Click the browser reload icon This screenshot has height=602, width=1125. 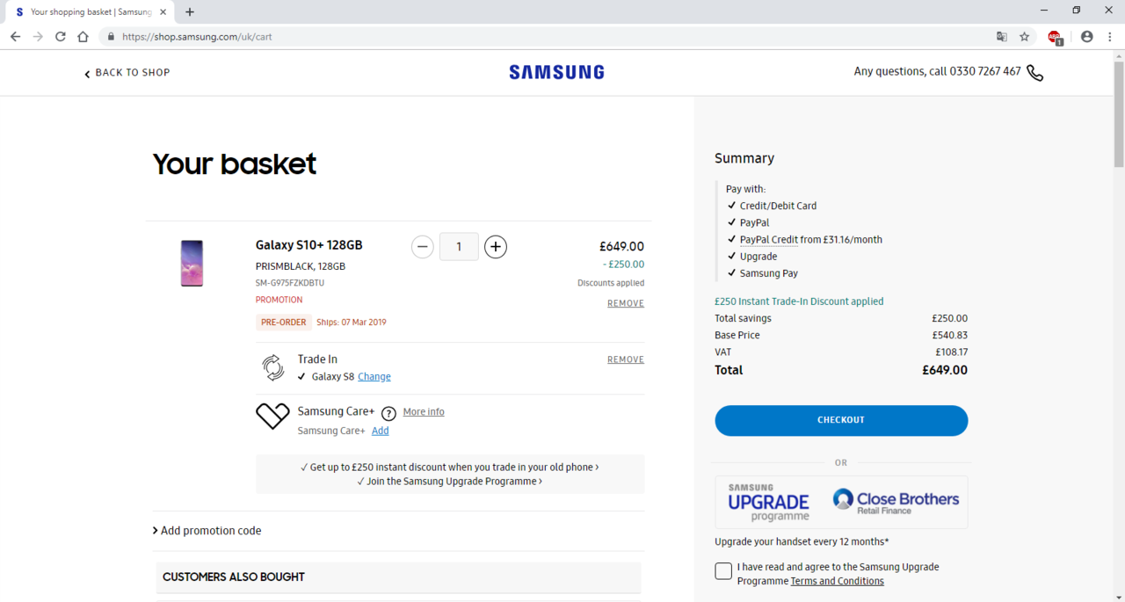pos(61,37)
